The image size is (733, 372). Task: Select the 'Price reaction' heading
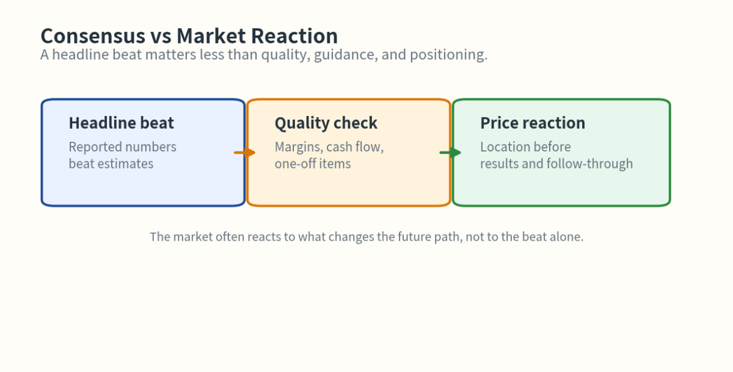(532, 123)
